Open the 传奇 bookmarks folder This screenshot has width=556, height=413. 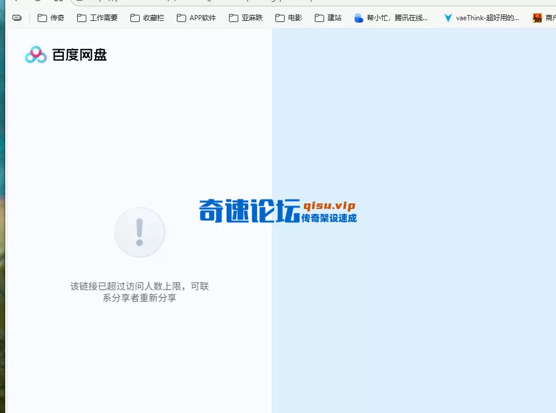pyautogui.click(x=50, y=18)
